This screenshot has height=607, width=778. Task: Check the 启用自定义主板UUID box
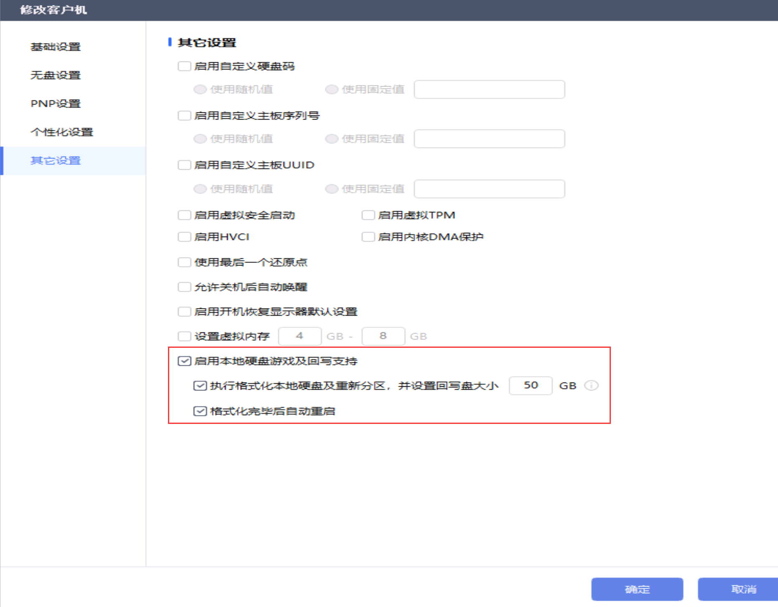pyautogui.click(x=184, y=165)
